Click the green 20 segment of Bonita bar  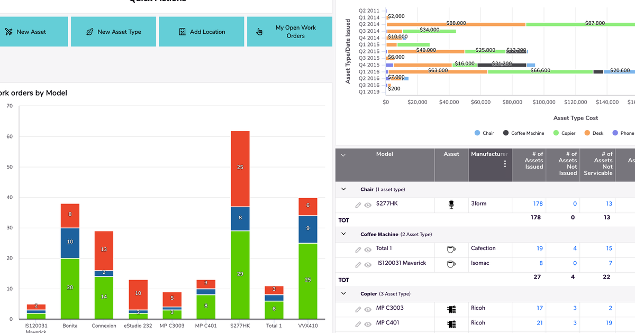pyautogui.click(x=70, y=289)
